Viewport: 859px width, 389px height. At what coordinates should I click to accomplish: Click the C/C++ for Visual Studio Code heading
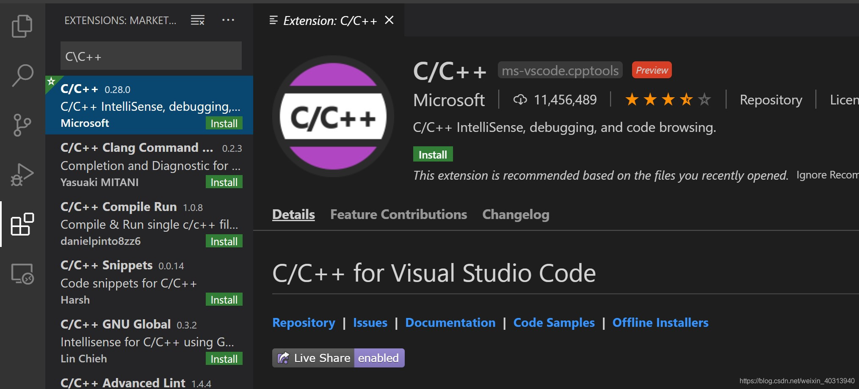click(x=434, y=273)
